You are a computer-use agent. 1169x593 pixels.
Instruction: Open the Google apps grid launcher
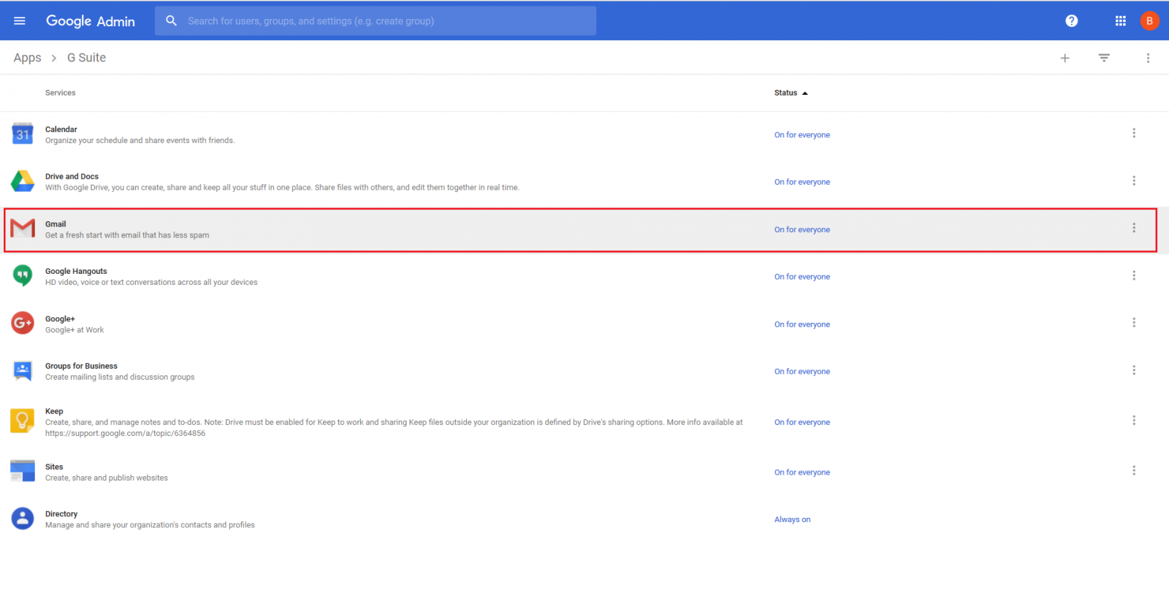(x=1121, y=21)
